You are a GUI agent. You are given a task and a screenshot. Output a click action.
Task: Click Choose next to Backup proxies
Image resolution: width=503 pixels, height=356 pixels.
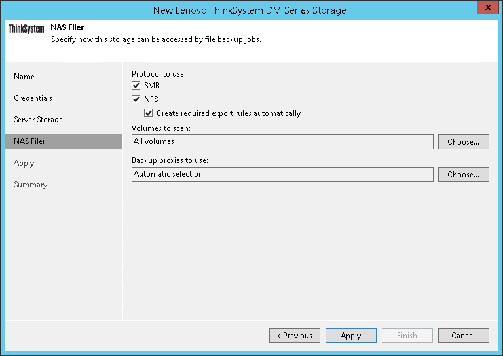(x=464, y=174)
